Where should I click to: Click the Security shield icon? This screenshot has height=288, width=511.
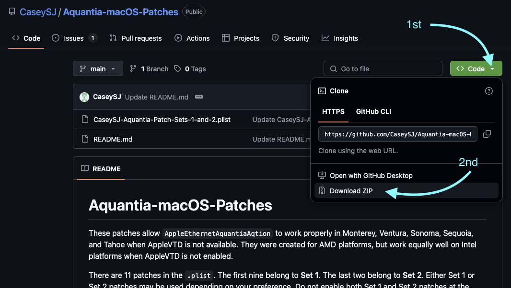coord(275,38)
